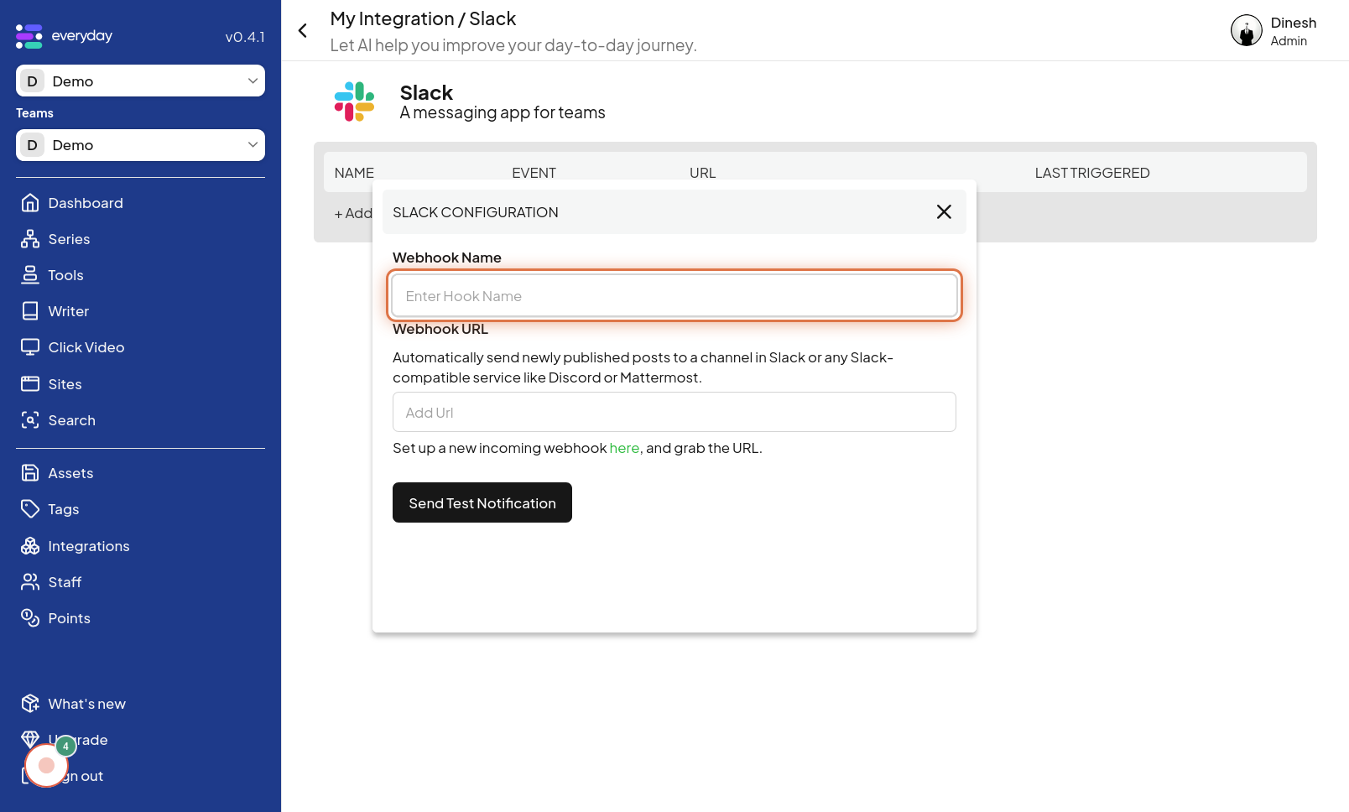The height and width of the screenshot is (812, 1349).
Task: Click the Upgrade diamond icon
Action: pos(30,738)
